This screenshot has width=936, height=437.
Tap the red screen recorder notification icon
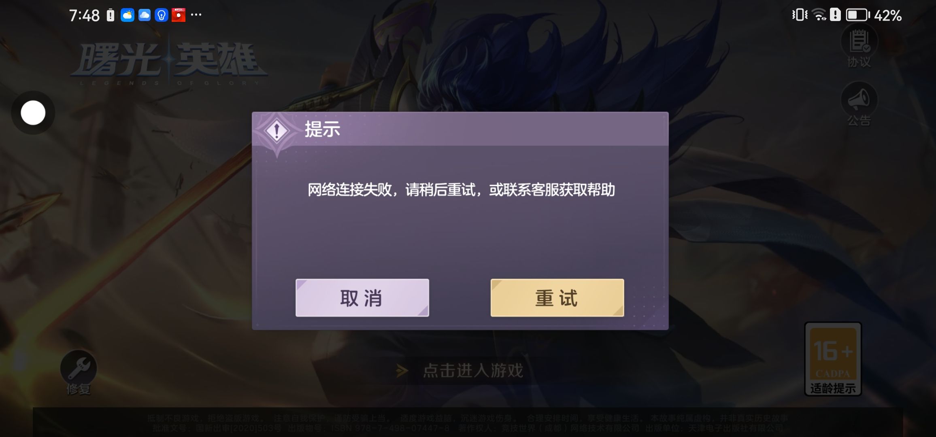coord(178,15)
